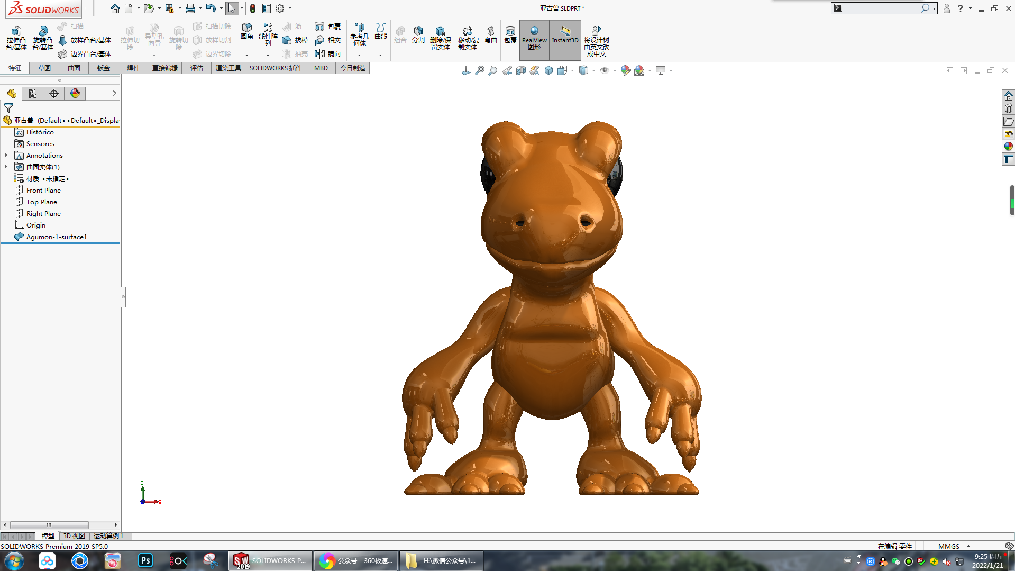
Task: Click the Previous View icon
Action: (507, 70)
